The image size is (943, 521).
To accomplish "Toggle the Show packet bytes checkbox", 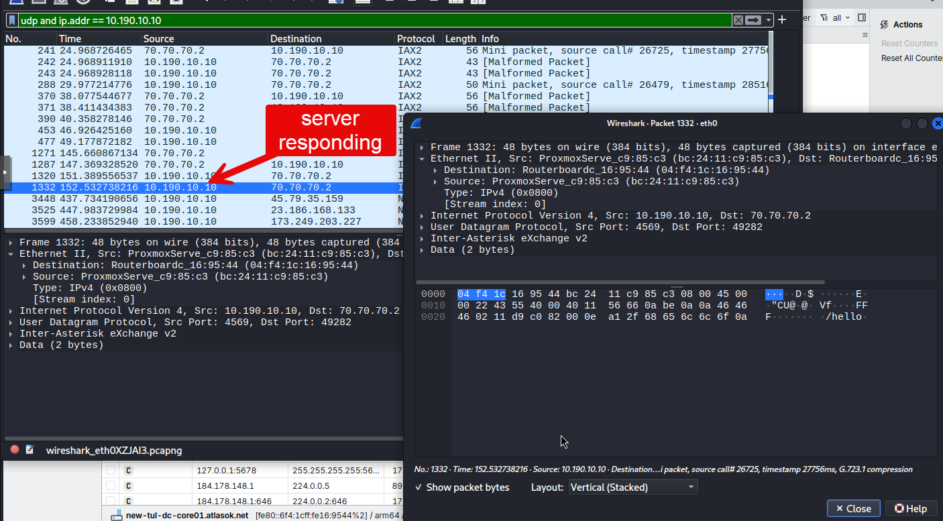I will click(x=419, y=487).
